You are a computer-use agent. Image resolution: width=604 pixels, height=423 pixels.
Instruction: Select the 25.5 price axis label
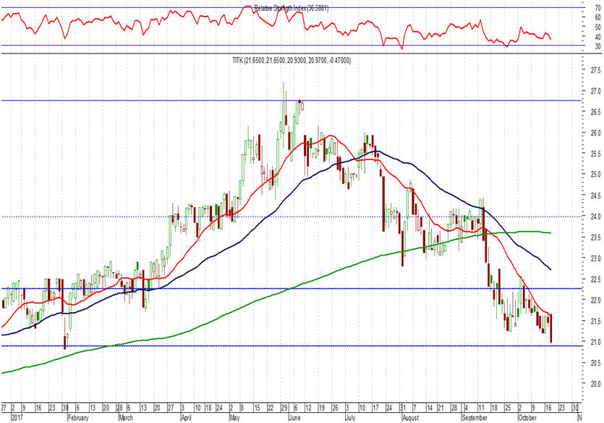[595, 154]
